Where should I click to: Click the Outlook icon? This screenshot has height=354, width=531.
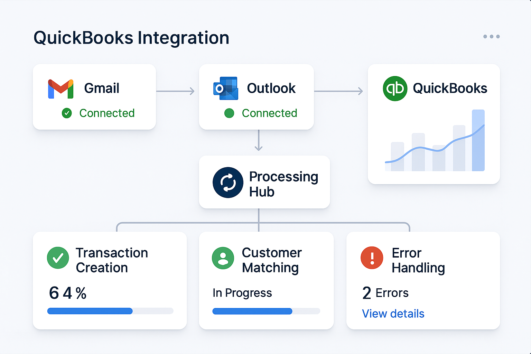tap(225, 88)
